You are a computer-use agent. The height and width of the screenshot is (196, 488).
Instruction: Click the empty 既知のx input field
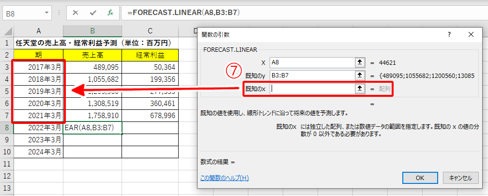[x=312, y=89]
